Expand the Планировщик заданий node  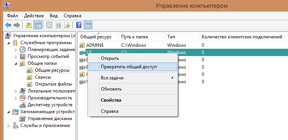point(16,50)
